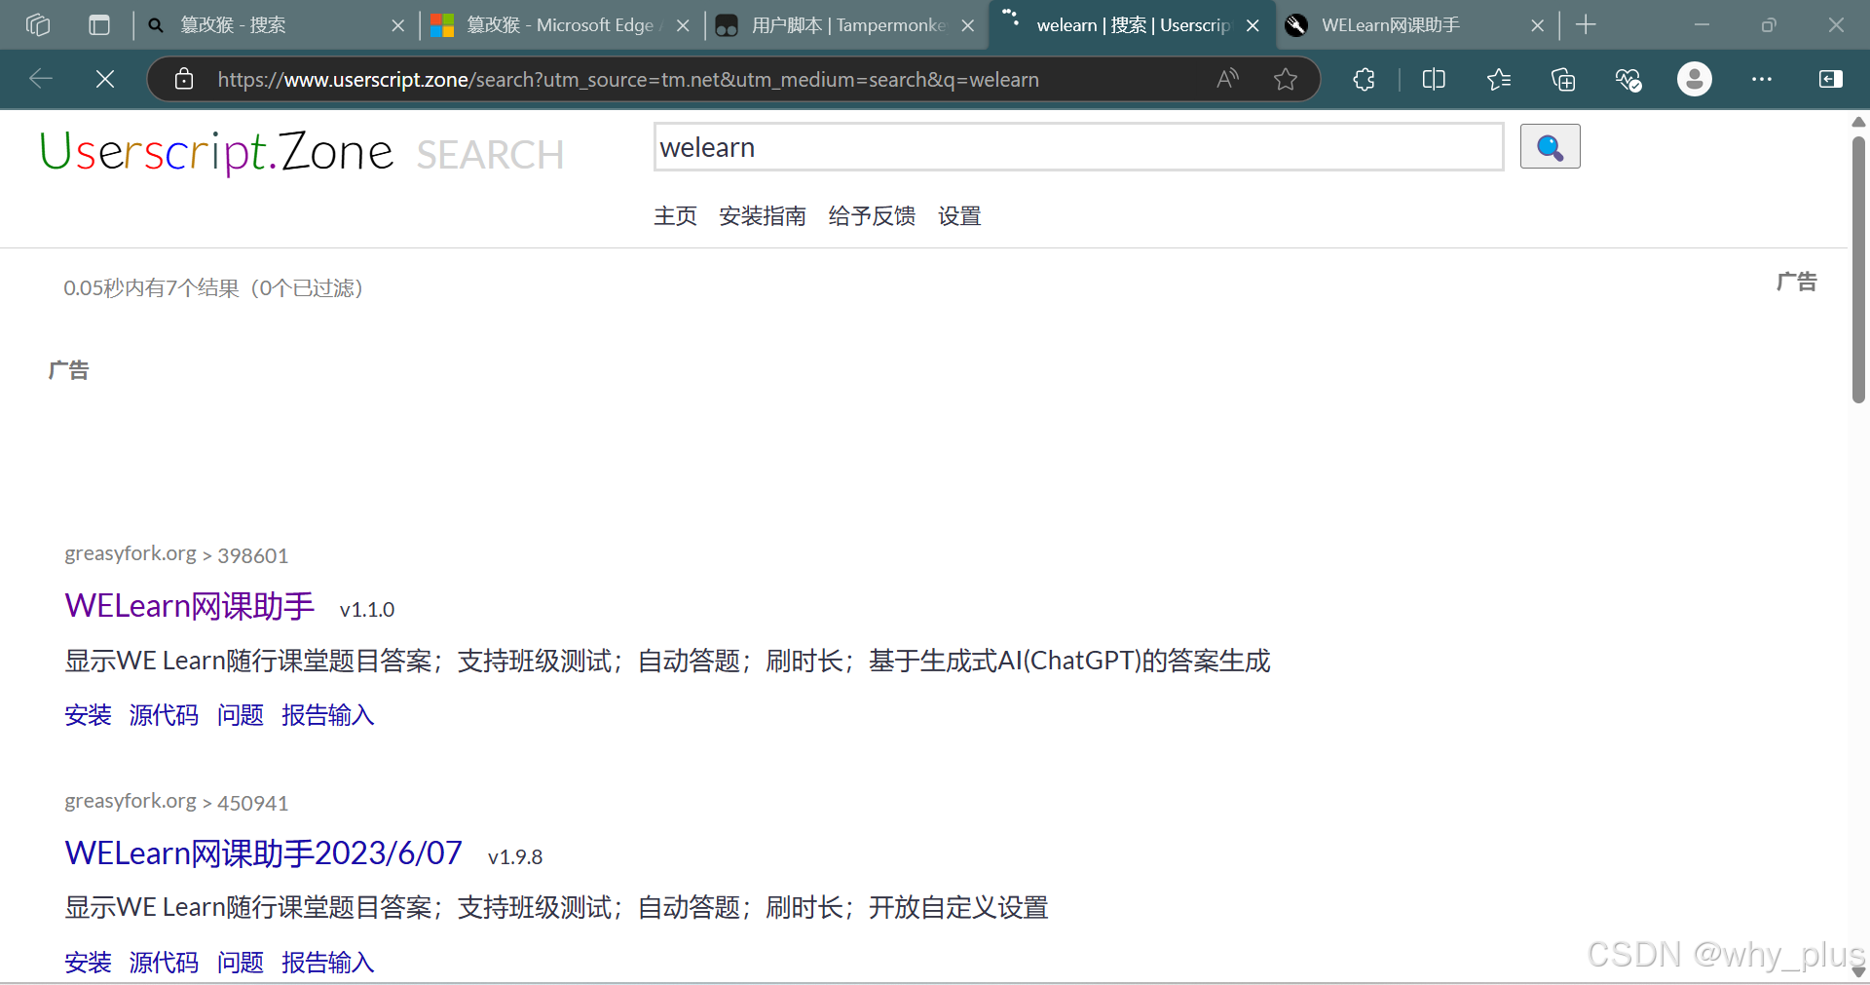This screenshot has width=1870, height=985.
Task: Click the page vertical scrollbar thumb
Action: [x=1858, y=270]
